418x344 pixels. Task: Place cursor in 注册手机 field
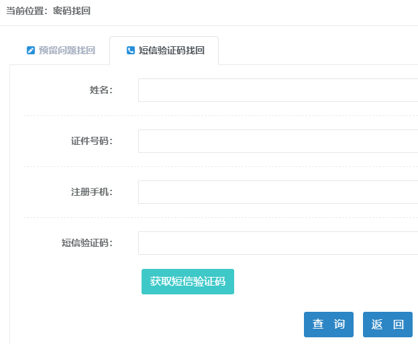[278, 192]
